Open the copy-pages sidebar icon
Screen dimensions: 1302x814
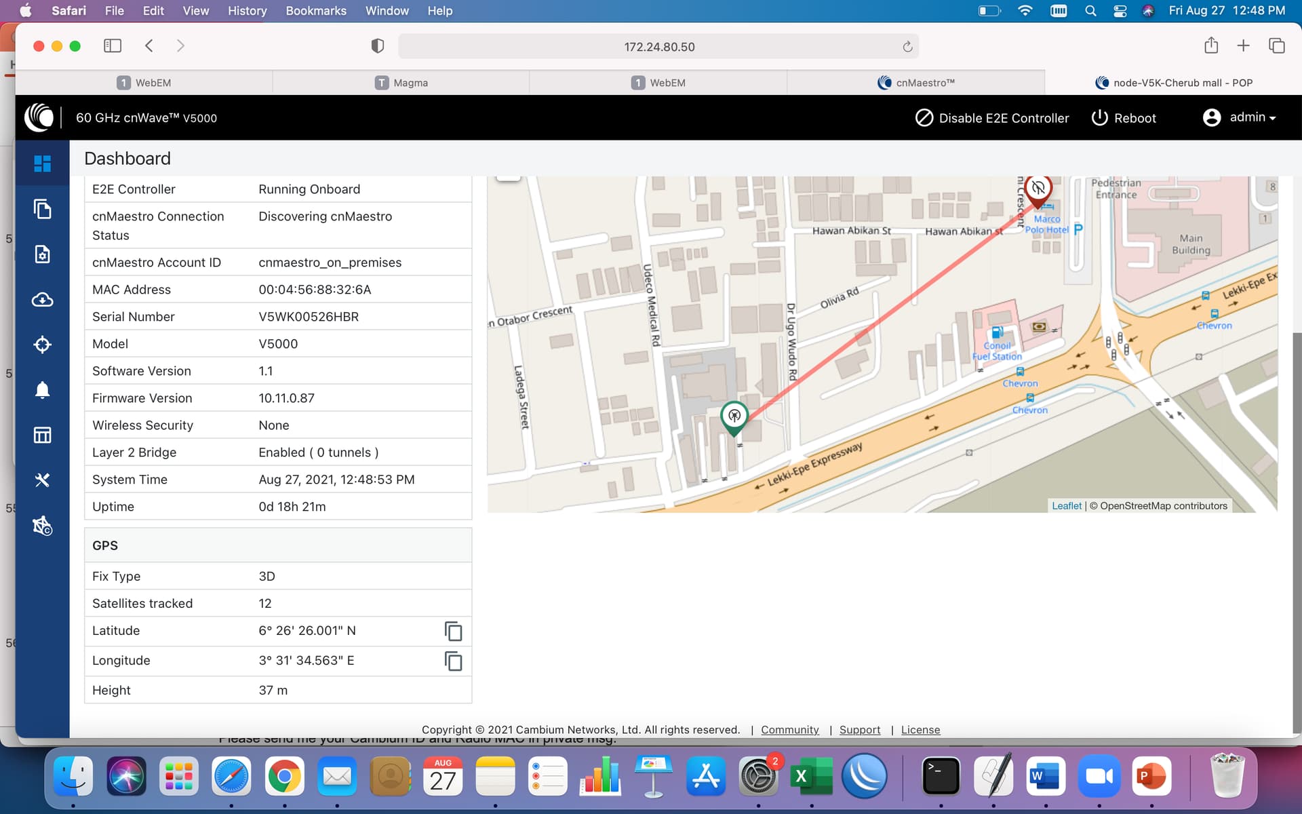(x=42, y=209)
